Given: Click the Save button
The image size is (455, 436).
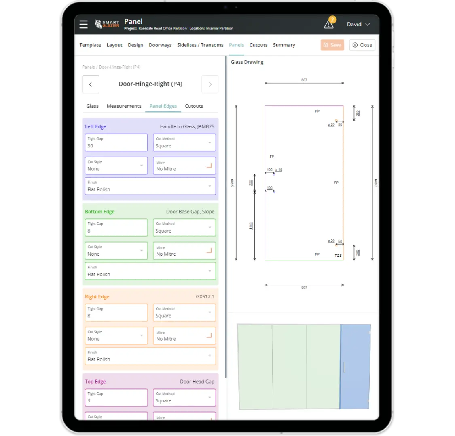Looking at the screenshot, I should point(332,45).
